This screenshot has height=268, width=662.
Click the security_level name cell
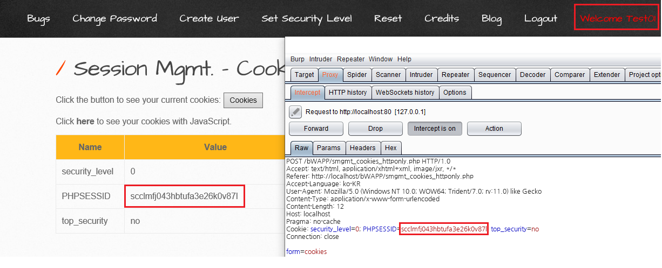(x=90, y=172)
